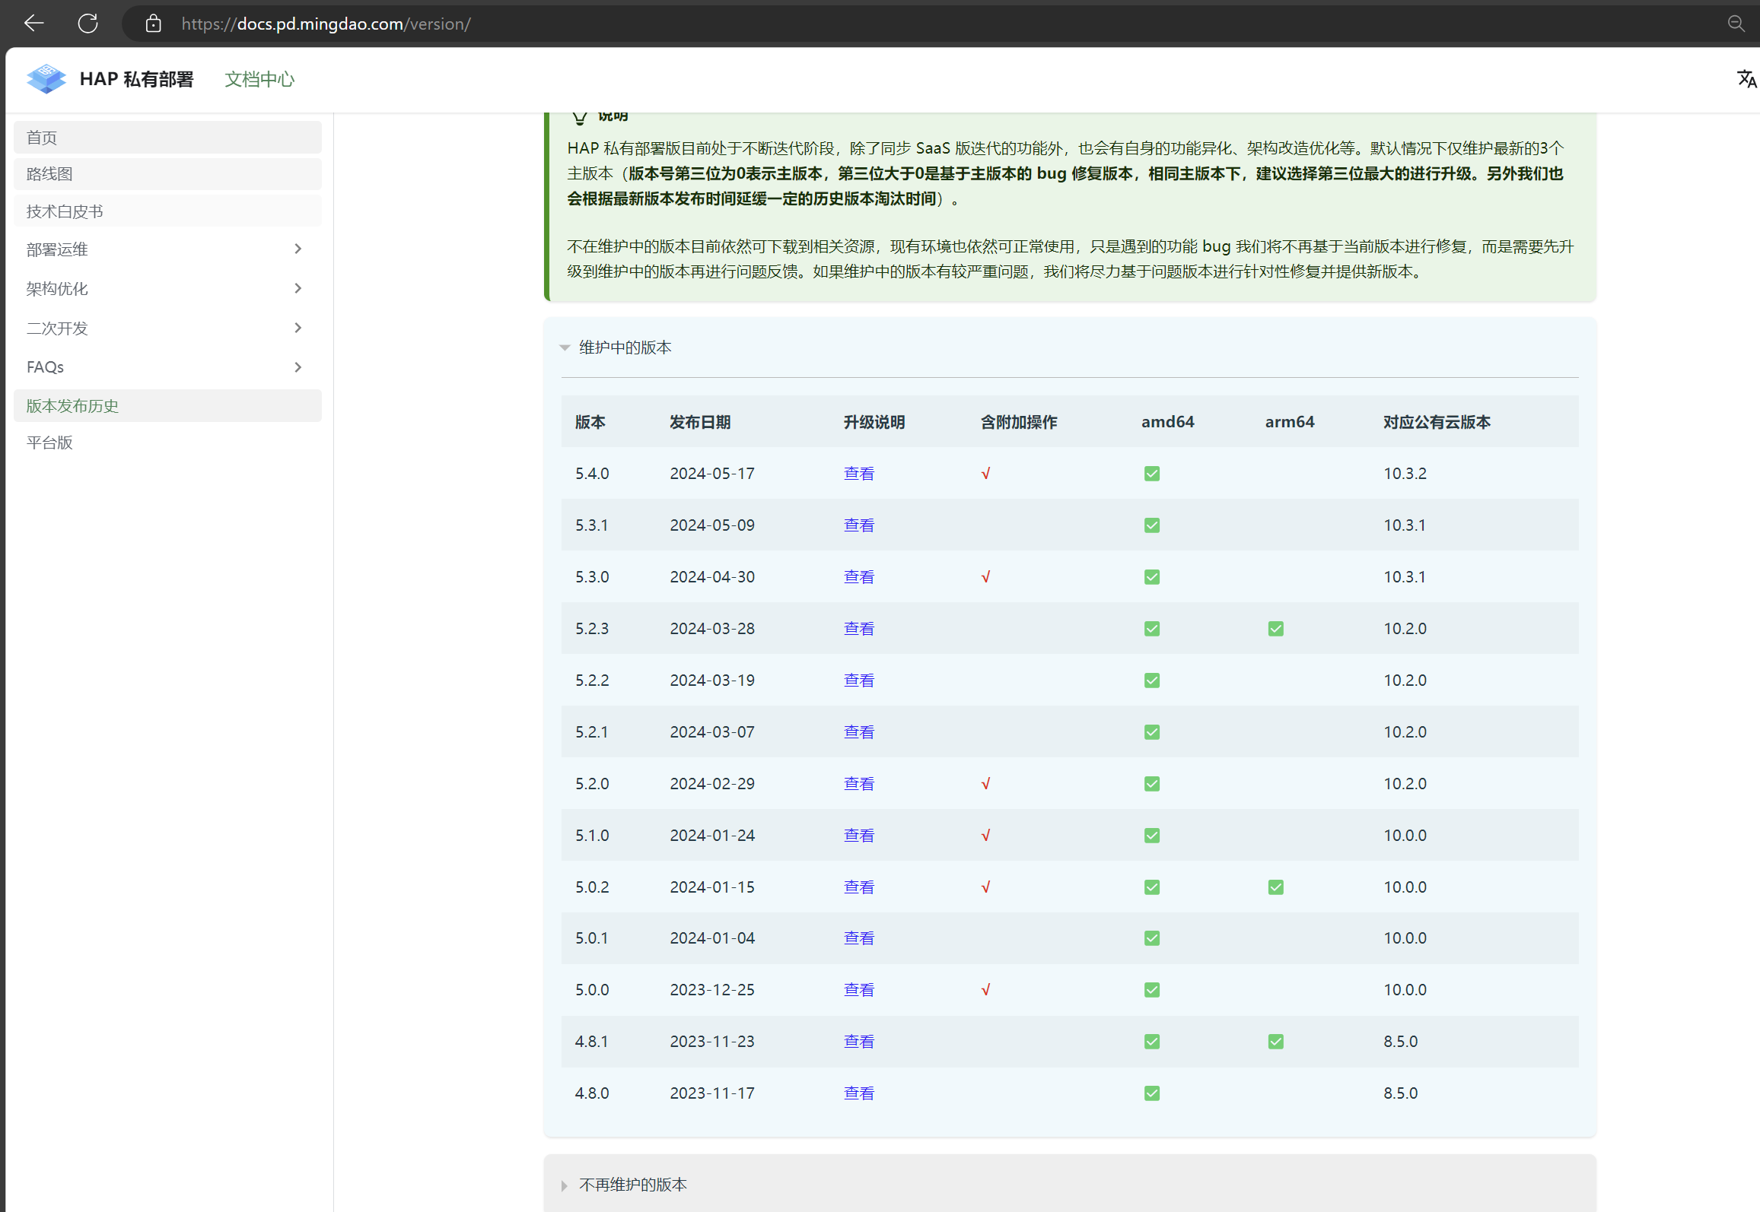Click the red check mark for version 5.4.0
This screenshot has width=1760, height=1212.
[x=985, y=474]
